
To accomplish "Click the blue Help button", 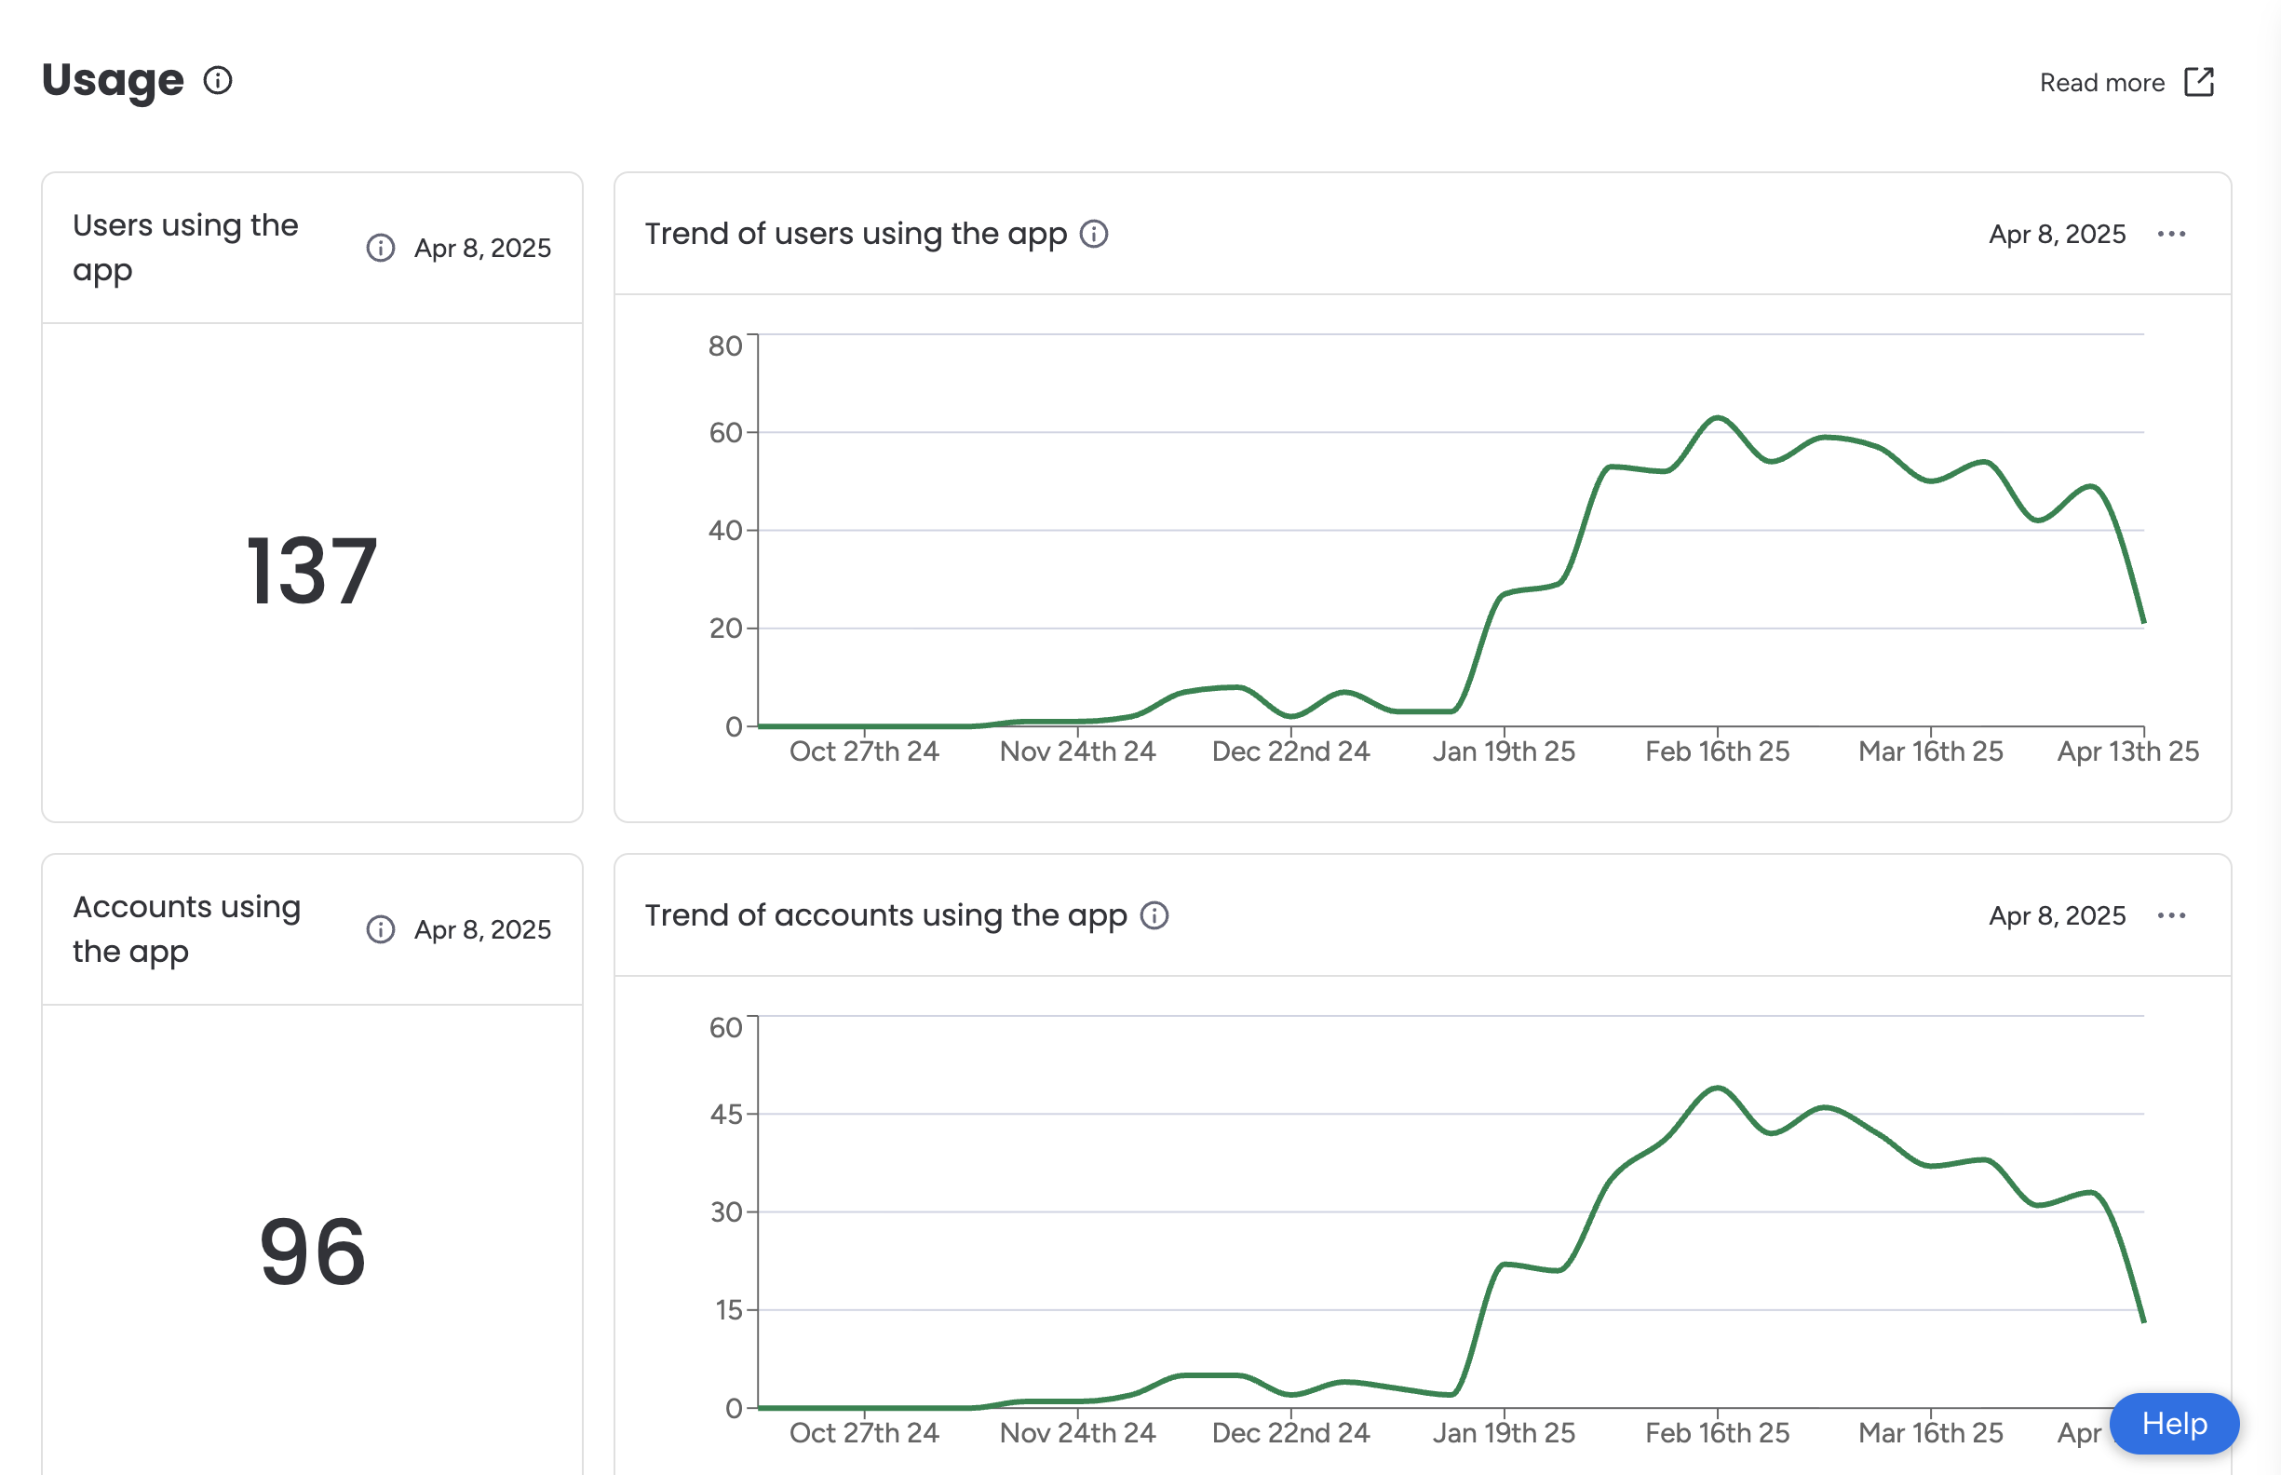I will coord(2173,1423).
